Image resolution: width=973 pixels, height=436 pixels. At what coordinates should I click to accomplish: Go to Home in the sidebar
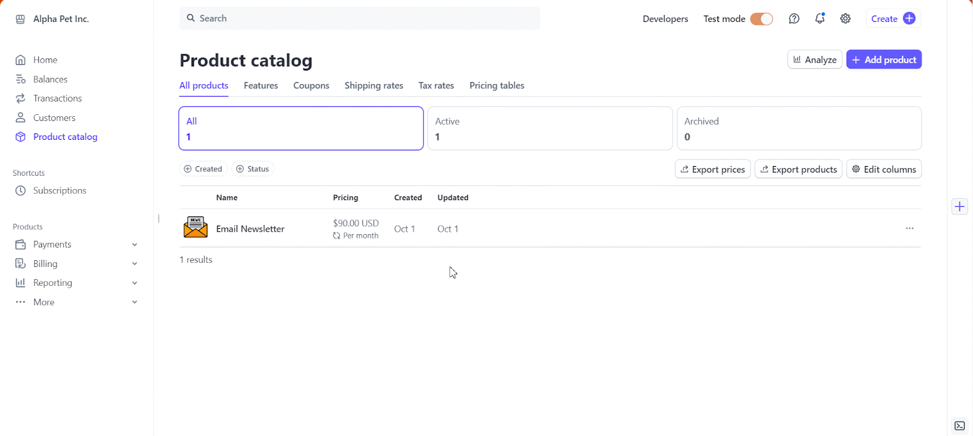click(45, 60)
